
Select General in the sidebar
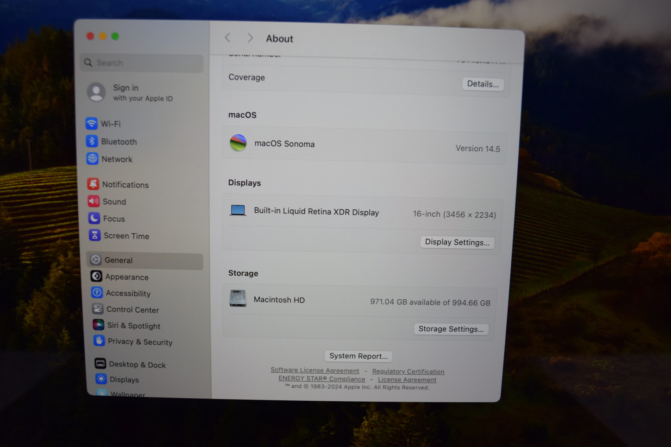tap(145, 260)
